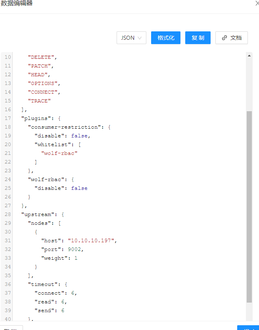Close the 数据编辑器 dialog
The width and height of the screenshot is (259, 330).
pyautogui.click(x=257, y=3)
